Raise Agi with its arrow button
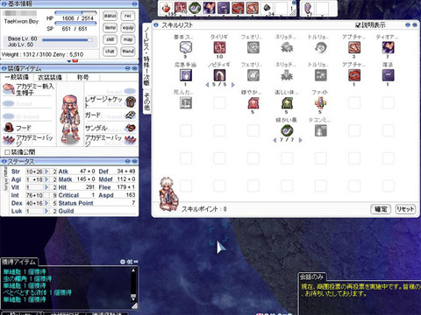The width and height of the screenshot is (421, 315). (x=46, y=179)
